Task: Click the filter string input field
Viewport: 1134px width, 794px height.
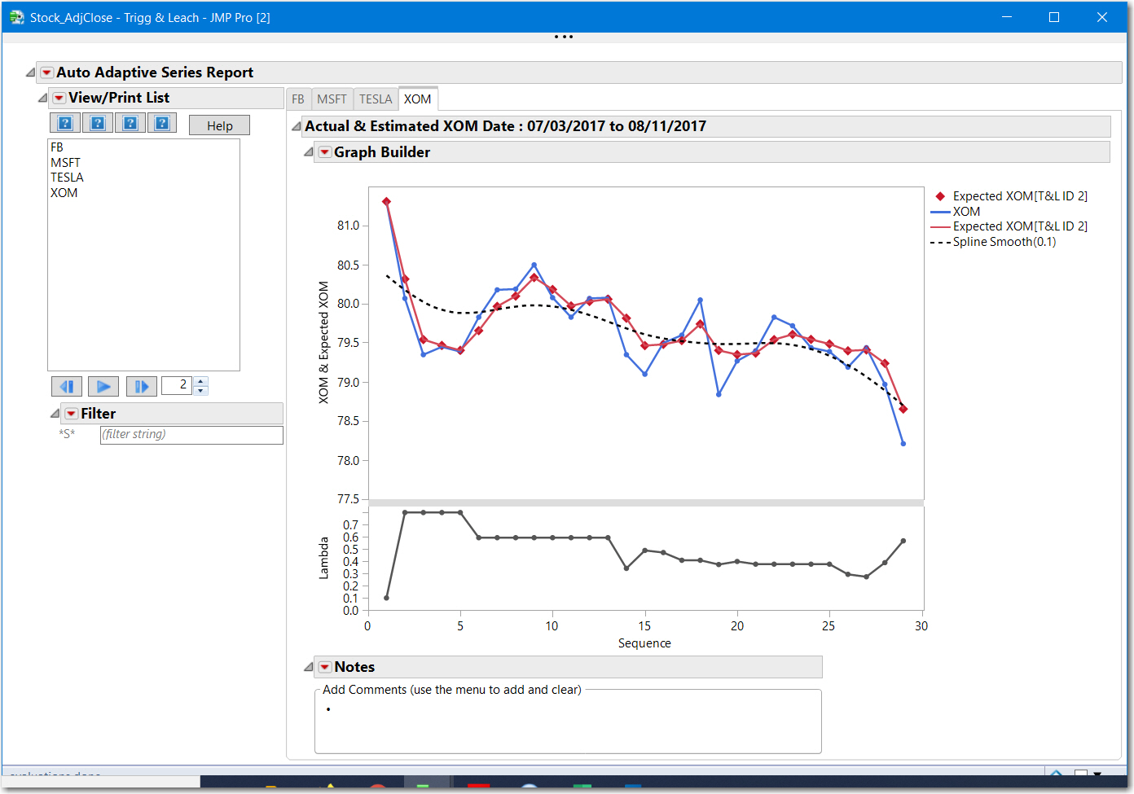Action: click(x=191, y=435)
